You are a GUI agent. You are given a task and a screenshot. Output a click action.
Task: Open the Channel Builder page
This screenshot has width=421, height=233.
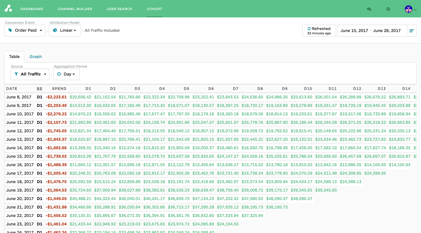coord(75,9)
